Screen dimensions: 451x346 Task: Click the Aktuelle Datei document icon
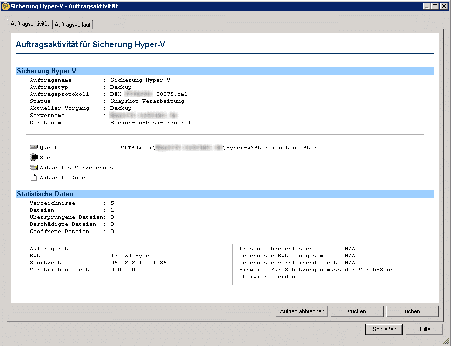(34, 177)
